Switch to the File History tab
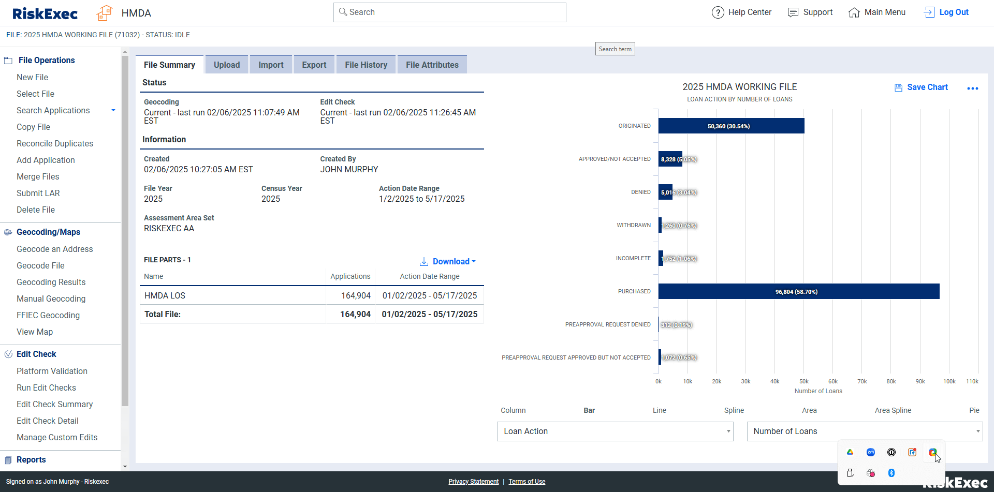Screen dimensions: 994x492 (366, 65)
